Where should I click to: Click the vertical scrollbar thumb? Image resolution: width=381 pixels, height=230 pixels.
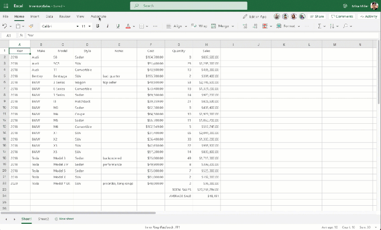coord(379,73)
